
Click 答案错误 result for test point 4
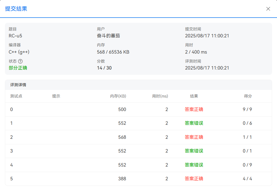(x=194, y=165)
